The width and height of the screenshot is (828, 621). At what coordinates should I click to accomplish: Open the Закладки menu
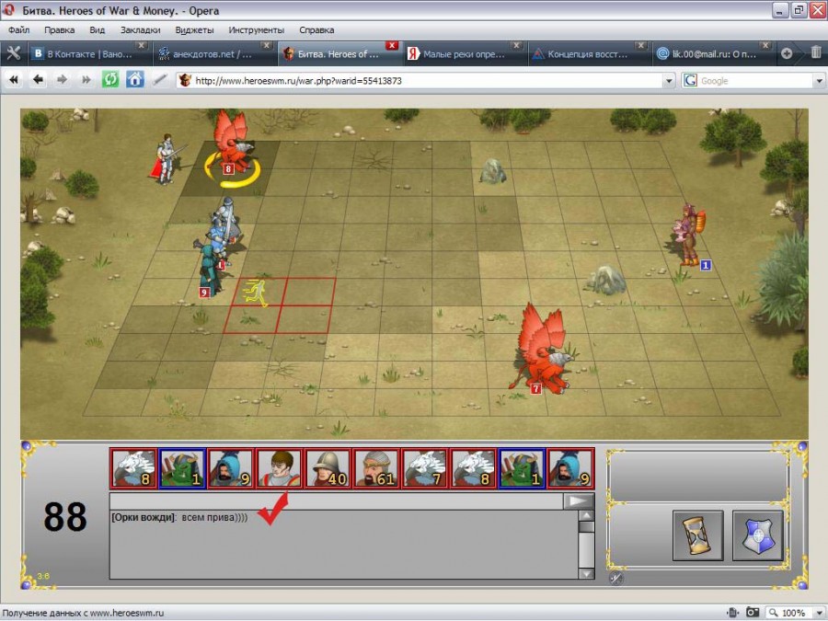[x=140, y=29]
